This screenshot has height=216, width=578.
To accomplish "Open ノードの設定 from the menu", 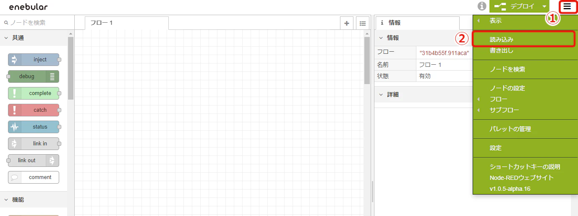I will tap(525, 88).
